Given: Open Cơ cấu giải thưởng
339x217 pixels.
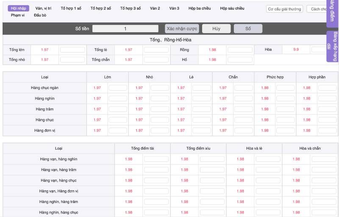Looking at the screenshot, I should pyautogui.click(x=284, y=9).
